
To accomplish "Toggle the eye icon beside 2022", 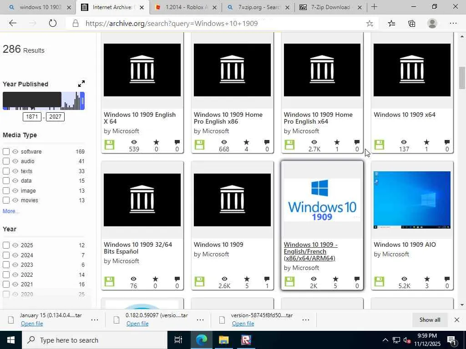I will pos(15,275).
